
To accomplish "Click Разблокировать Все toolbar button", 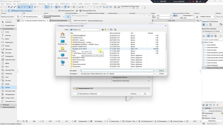I will click(66, 11).
